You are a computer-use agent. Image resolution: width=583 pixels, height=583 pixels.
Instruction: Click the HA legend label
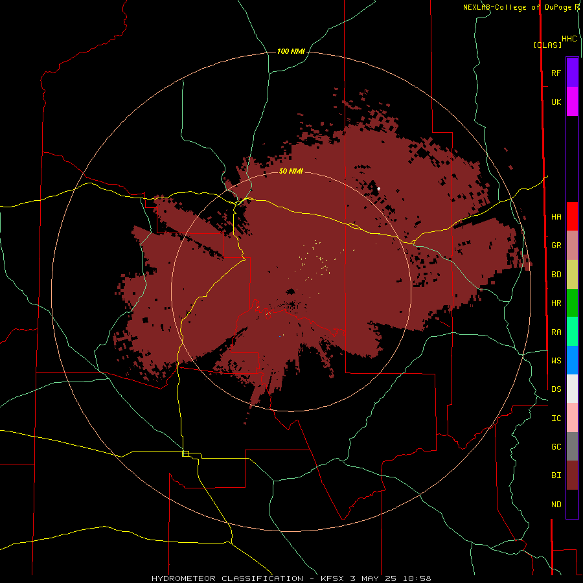click(556, 217)
